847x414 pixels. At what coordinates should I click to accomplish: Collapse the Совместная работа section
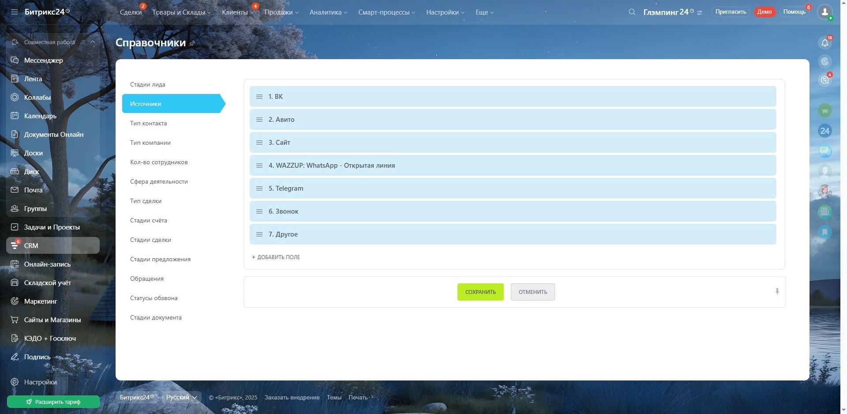point(92,42)
